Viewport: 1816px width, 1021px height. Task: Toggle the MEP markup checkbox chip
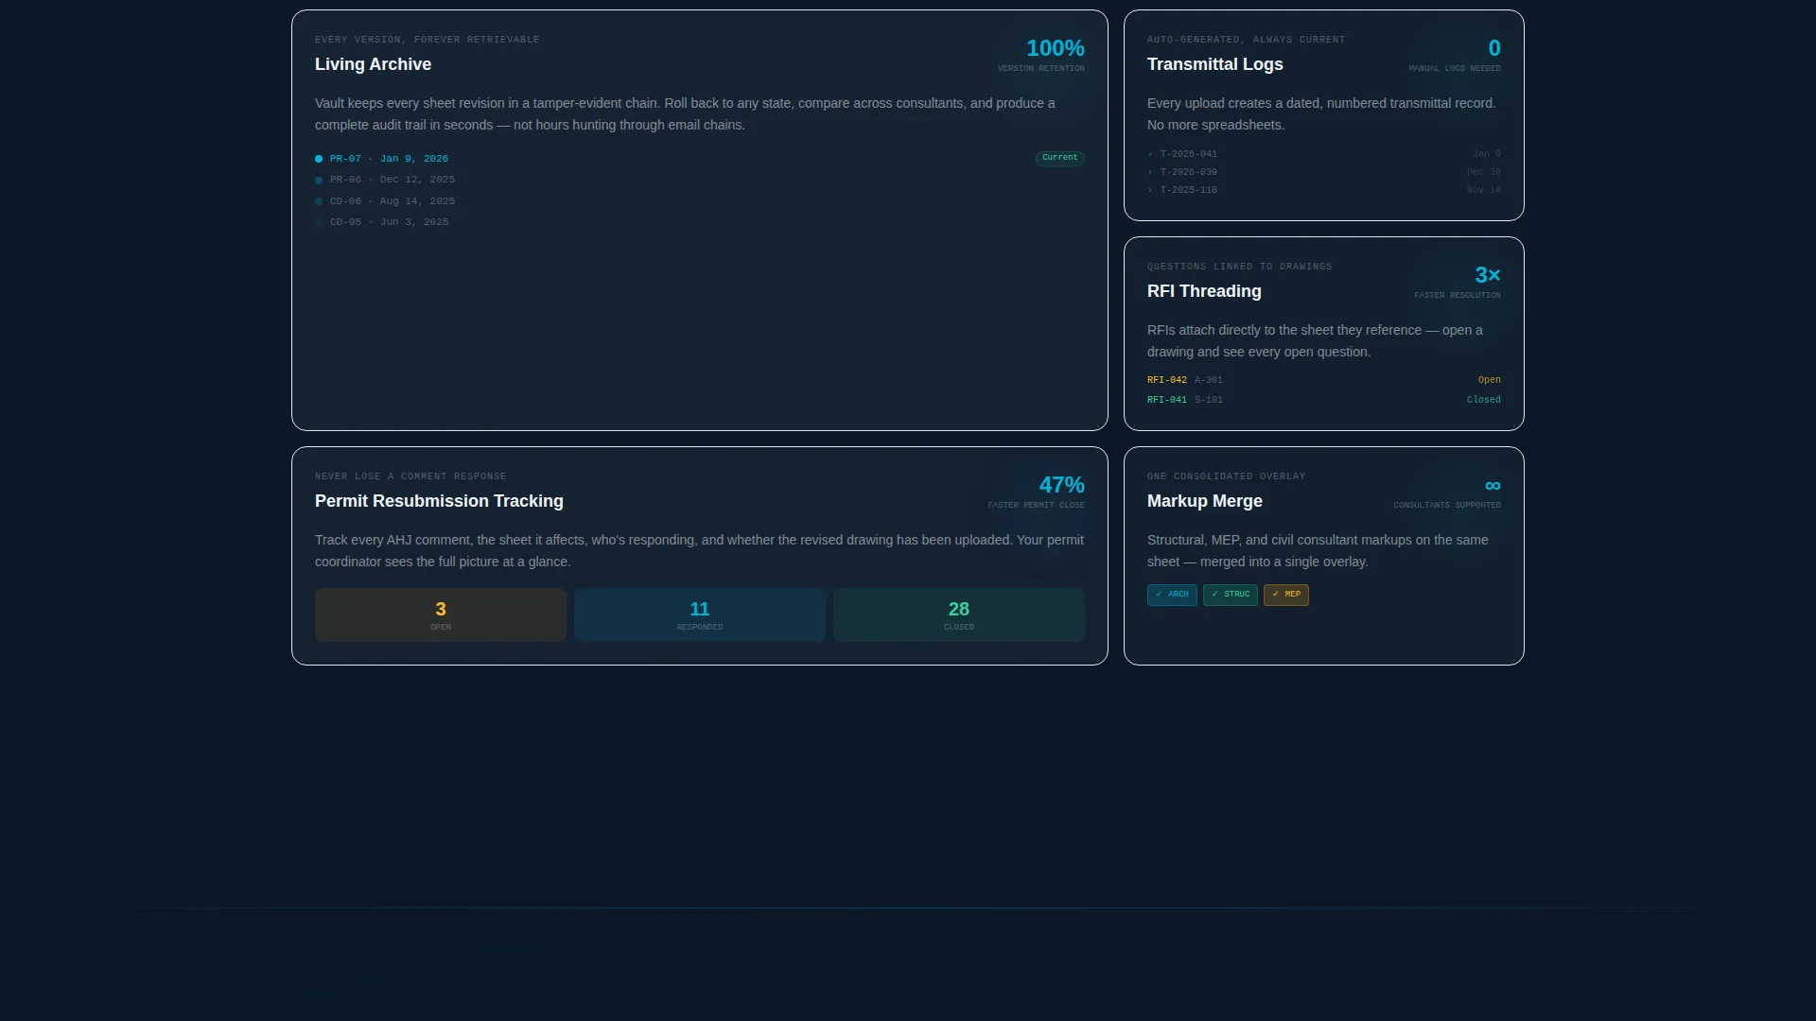(1285, 595)
